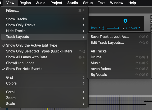
Task: Expand the Hide Tracks submenu
Action: (44, 31)
